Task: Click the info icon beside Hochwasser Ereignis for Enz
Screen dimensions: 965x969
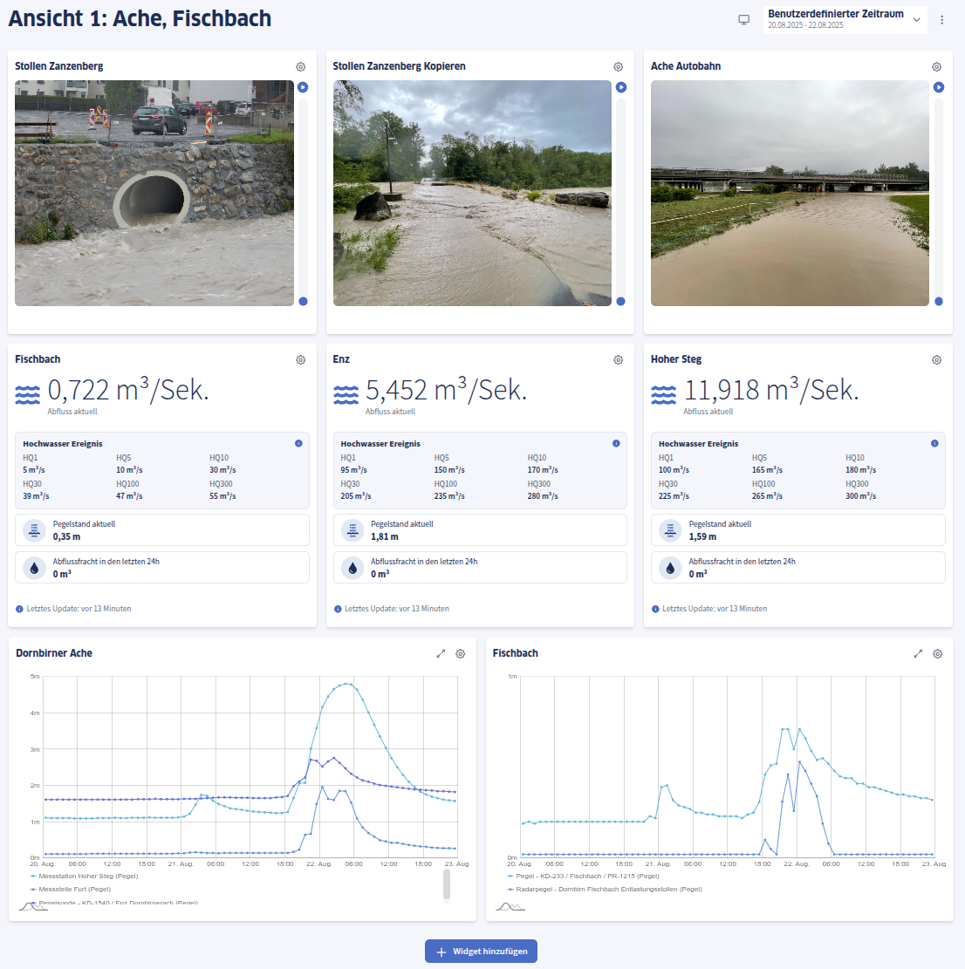Action: 615,443
